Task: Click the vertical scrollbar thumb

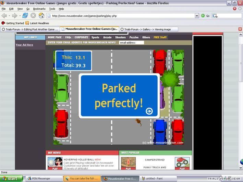Action: tap(241, 63)
